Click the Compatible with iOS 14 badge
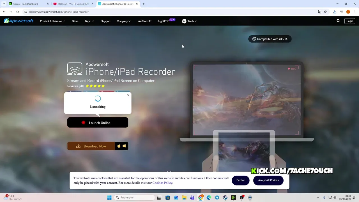Screen dimensions: 359x202 [x=270, y=39]
